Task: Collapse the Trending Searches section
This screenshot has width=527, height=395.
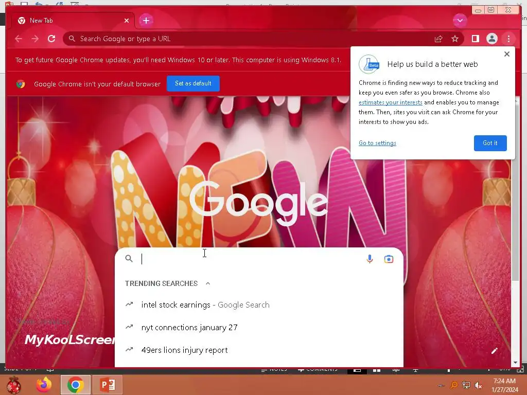Action: tap(208, 283)
